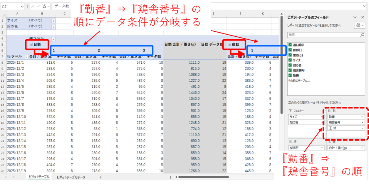
Task: Click the Name Box showing G7
Action: 11,6
